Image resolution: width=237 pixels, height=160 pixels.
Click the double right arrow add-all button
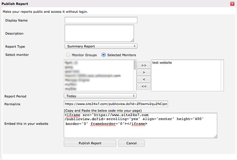pos(143,65)
